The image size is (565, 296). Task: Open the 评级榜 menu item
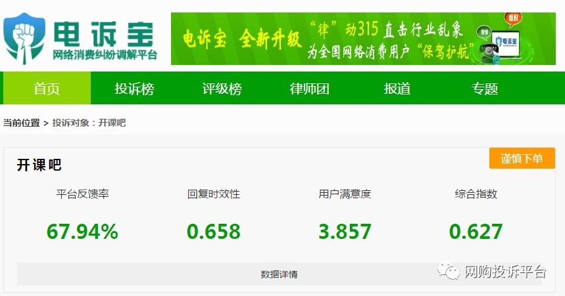click(222, 88)
